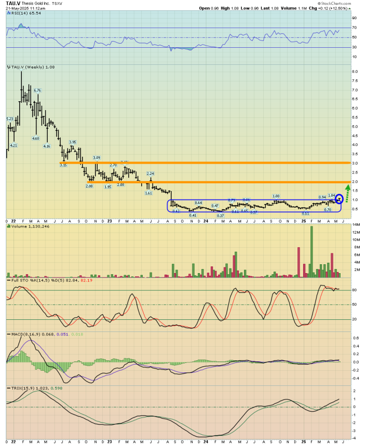The height and width of the screenshot is (445, 366).
Task: Click the TSXV exchange label
Action: [x=57, y=4]
